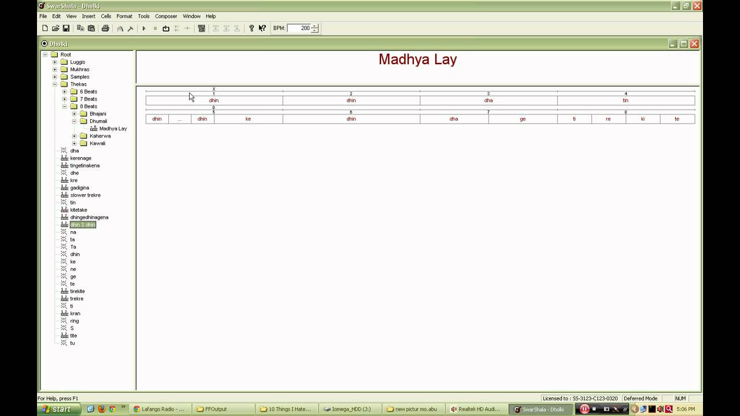Click the volume speaker tray icon
740x416 pixels.
click(660, 409)
